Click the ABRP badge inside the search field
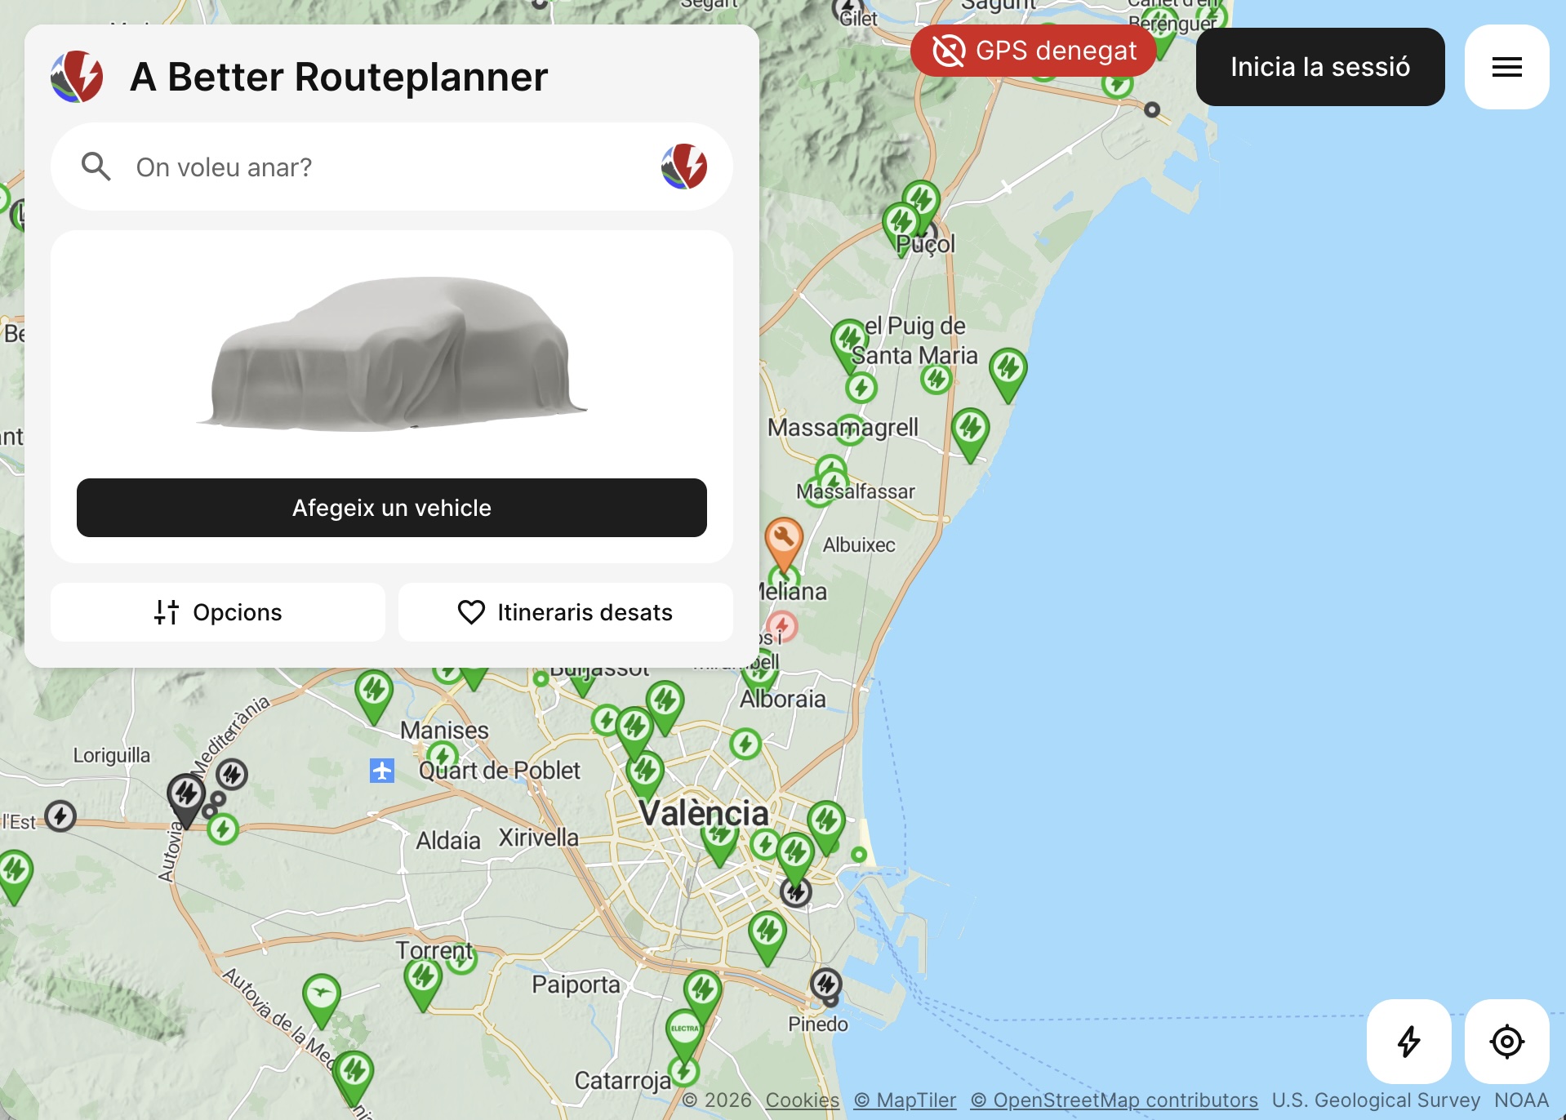This screenshot has width=1566, height=1120. 684,167
